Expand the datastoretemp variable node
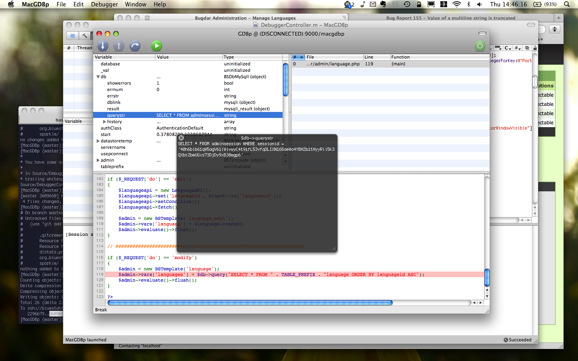 pyautogui.click(x=98, y=141)
